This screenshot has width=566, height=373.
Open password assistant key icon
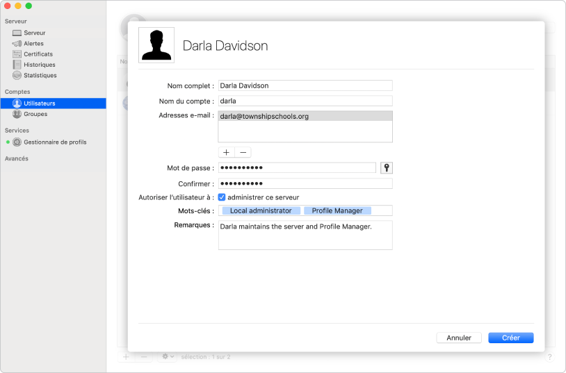coord(386,167)
